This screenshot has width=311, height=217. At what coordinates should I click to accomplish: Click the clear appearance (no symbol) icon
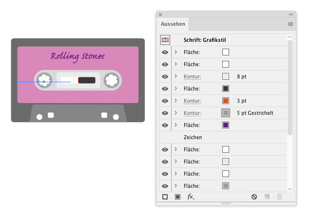[254, 197]
